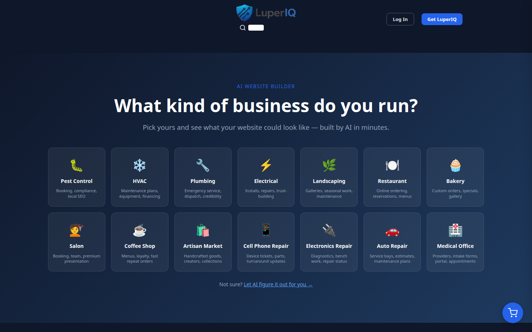Open the shopping cart
Image resolution: width=532 pixels, height=332 pixels.
pyautogui.click(x=512, y=312)
